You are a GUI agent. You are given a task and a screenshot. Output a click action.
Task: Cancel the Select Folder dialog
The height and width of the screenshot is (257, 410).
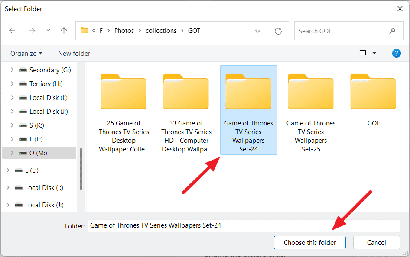click(376, 243)
